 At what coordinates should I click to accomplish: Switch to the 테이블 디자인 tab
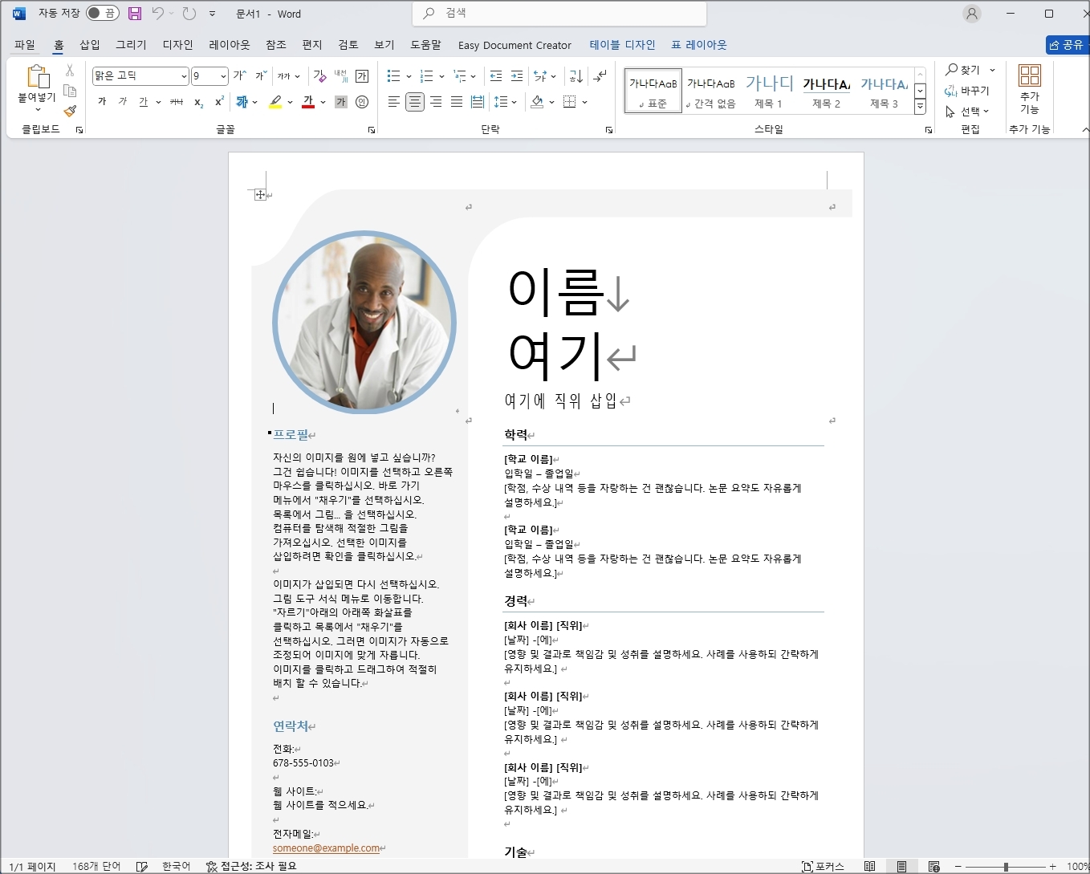point(622,45)
